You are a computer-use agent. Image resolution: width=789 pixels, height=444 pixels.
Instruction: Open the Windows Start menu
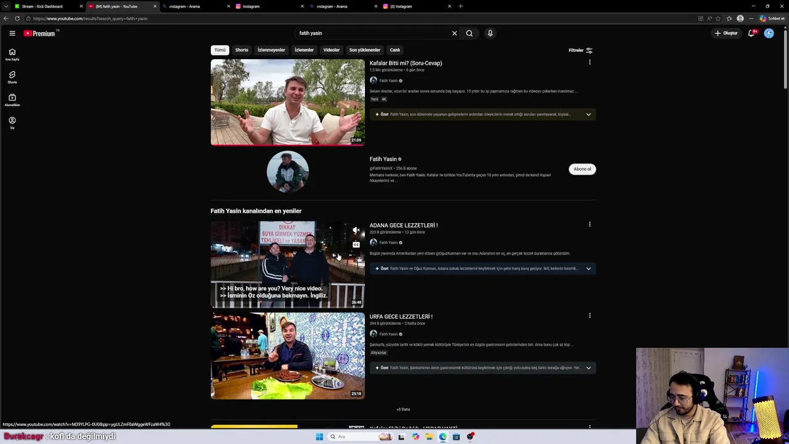[319, 437]
